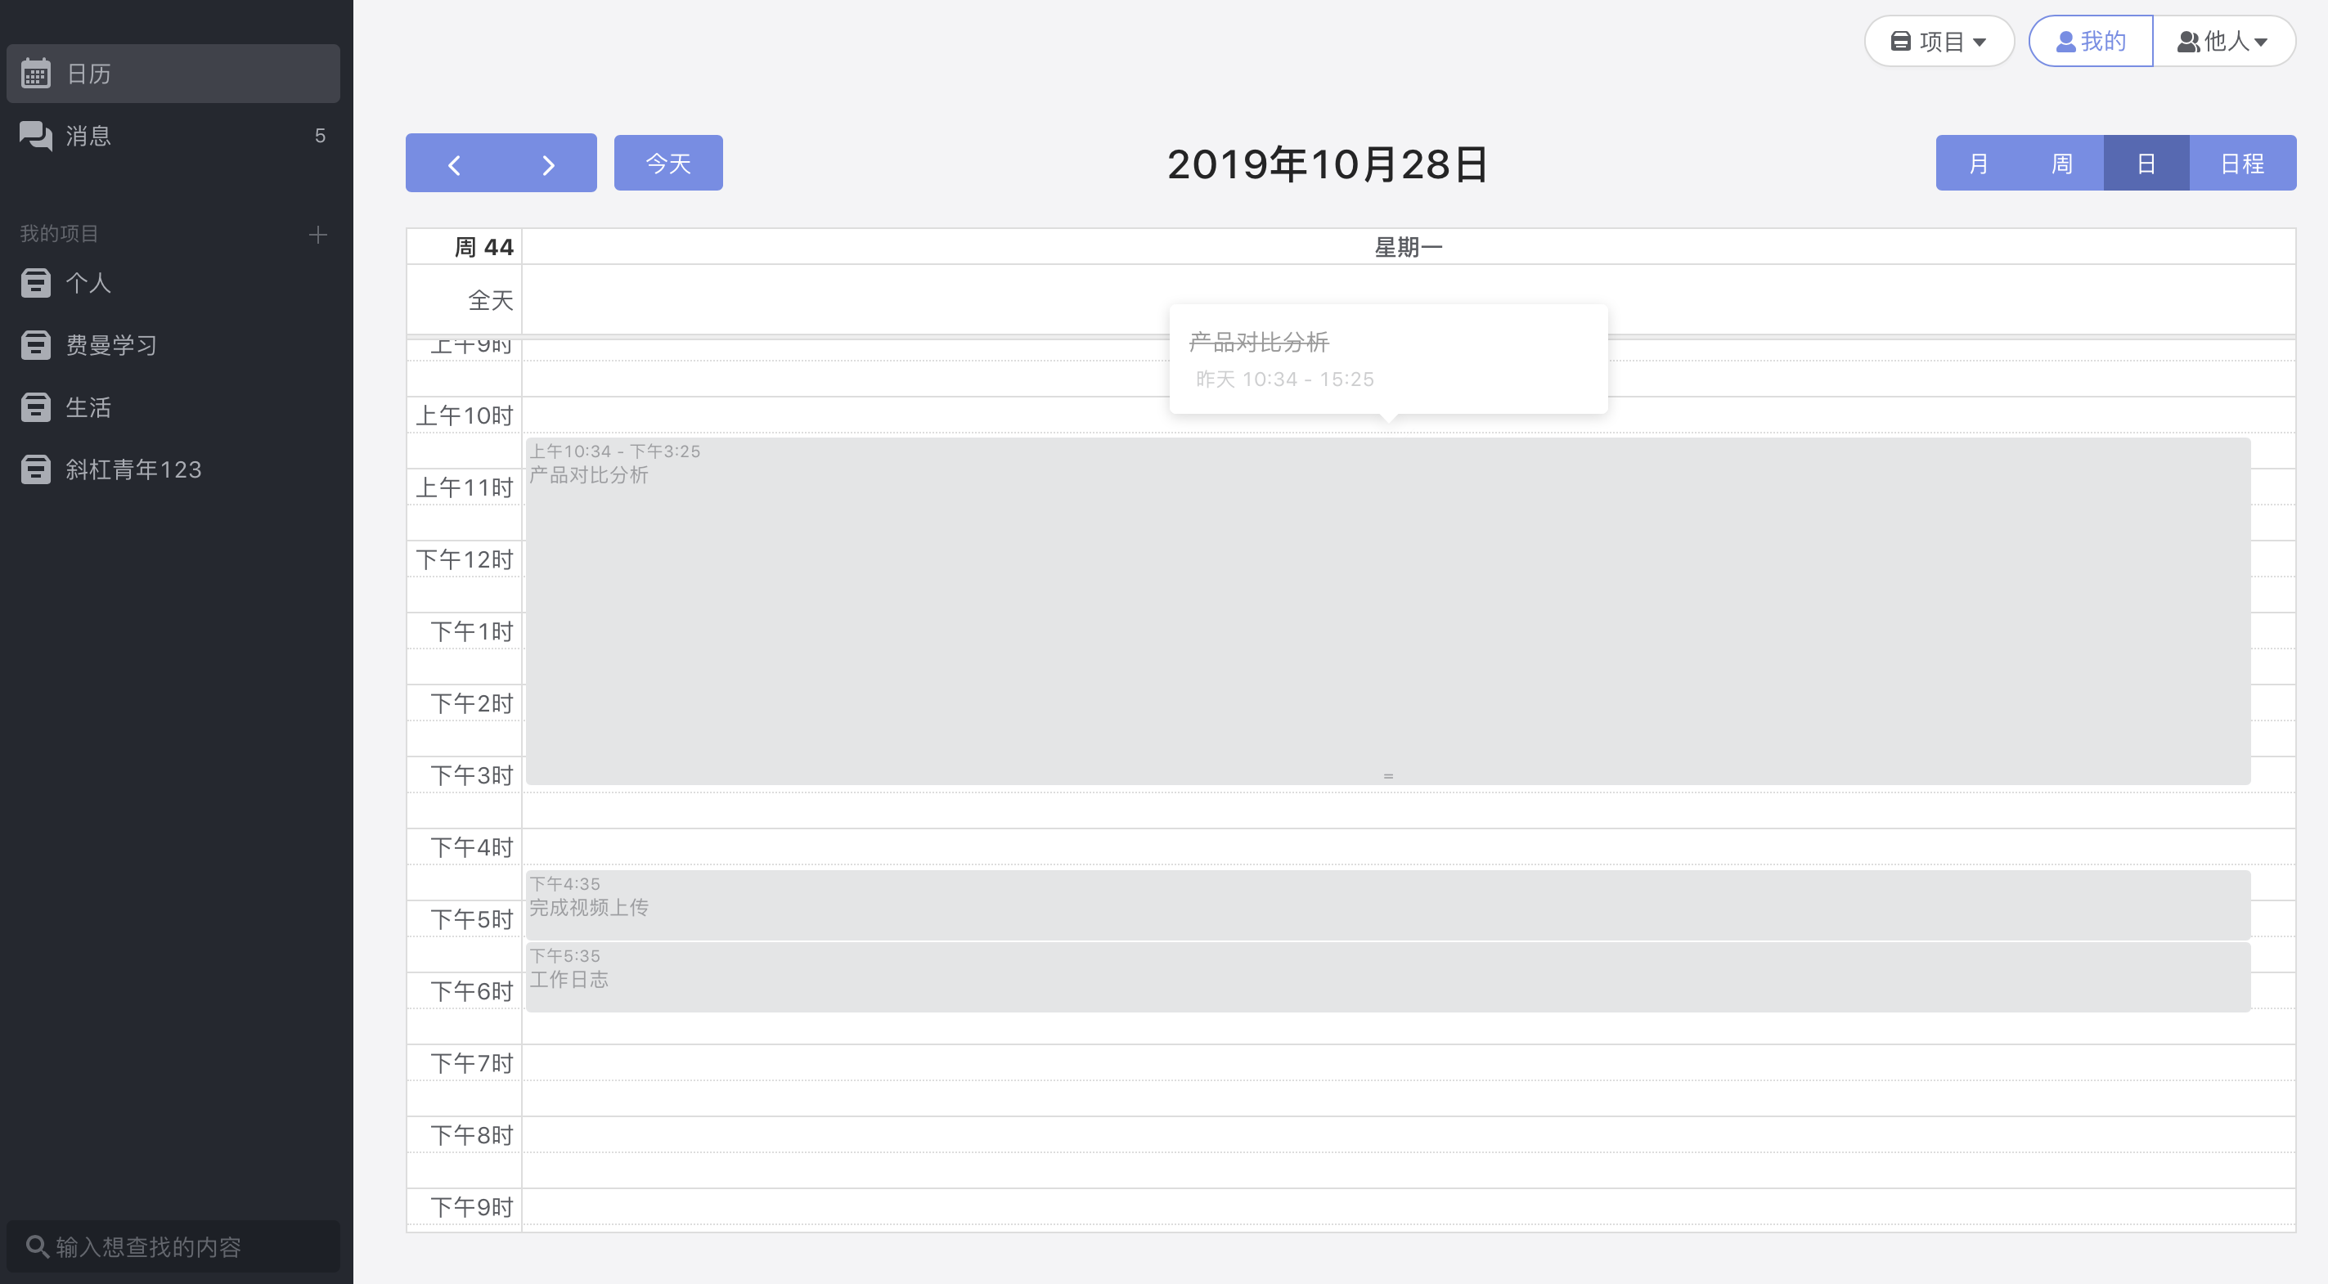Click the 生活 project icon
Image resolution: width=2328 pixels, height=1284 pixels.
35,407
